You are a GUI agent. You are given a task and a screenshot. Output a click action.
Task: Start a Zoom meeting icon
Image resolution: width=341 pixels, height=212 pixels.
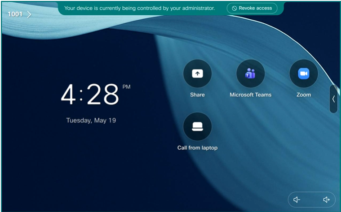point(304,74)
